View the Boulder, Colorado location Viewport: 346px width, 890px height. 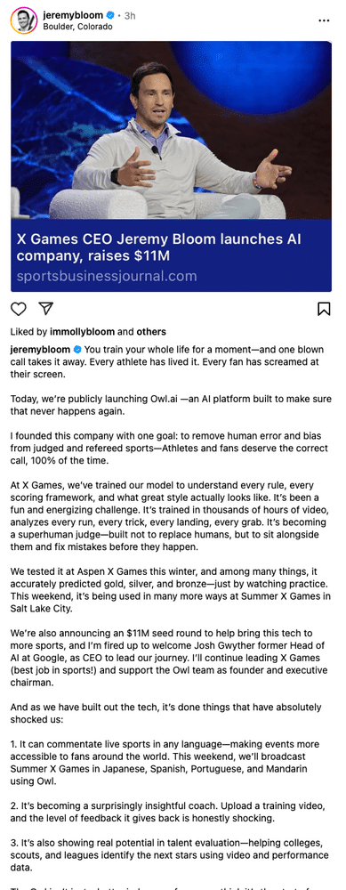(77, 26)
